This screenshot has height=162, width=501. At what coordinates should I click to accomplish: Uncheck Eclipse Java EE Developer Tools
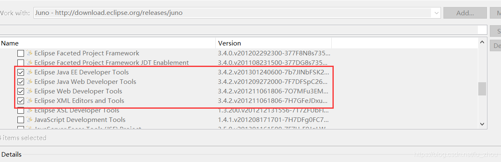(x=21, y=72)
